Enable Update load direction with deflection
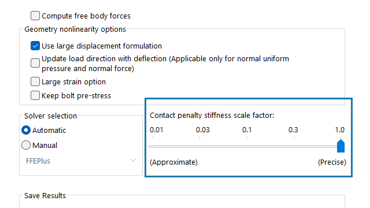 tap(35, 63)
